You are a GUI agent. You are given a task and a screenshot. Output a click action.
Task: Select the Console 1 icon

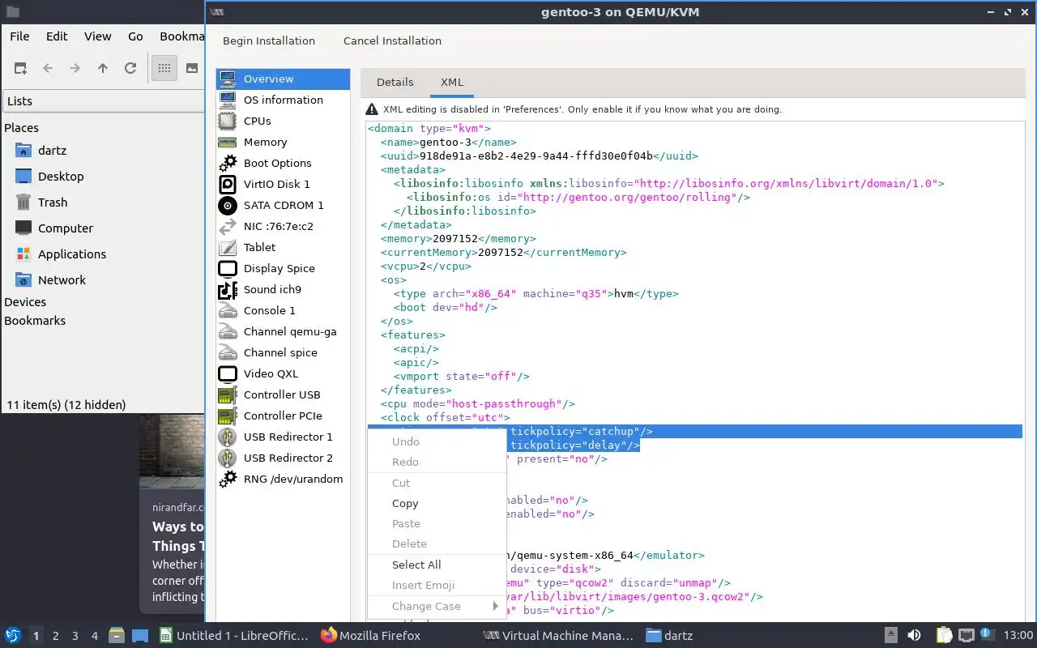pyautogui.click(x=228, y=310)
